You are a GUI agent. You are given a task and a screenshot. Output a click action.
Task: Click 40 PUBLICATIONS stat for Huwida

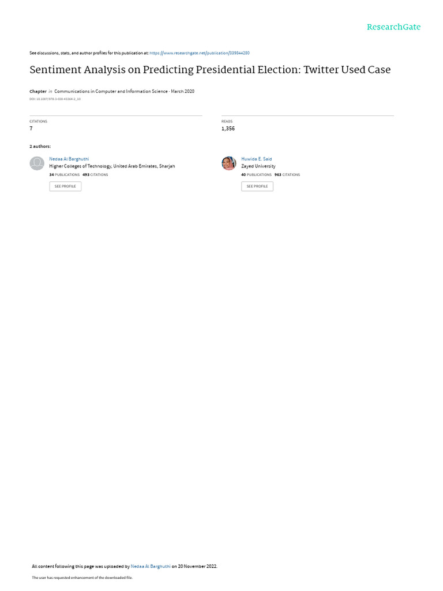(257, 175)
